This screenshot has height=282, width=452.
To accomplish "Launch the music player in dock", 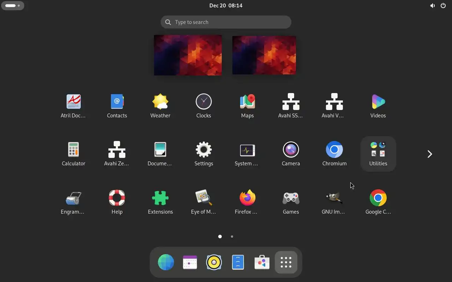I will tap(214, 262).
